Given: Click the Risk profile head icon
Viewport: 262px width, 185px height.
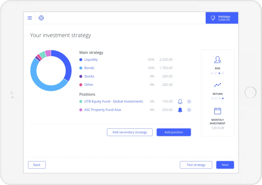Looking at the screenshot, I should 217,60.
